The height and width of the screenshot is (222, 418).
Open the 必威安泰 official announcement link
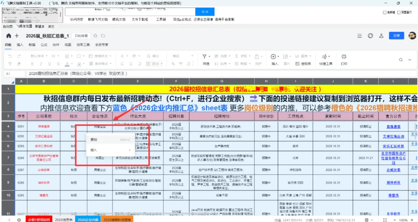(x=394, y=170)
